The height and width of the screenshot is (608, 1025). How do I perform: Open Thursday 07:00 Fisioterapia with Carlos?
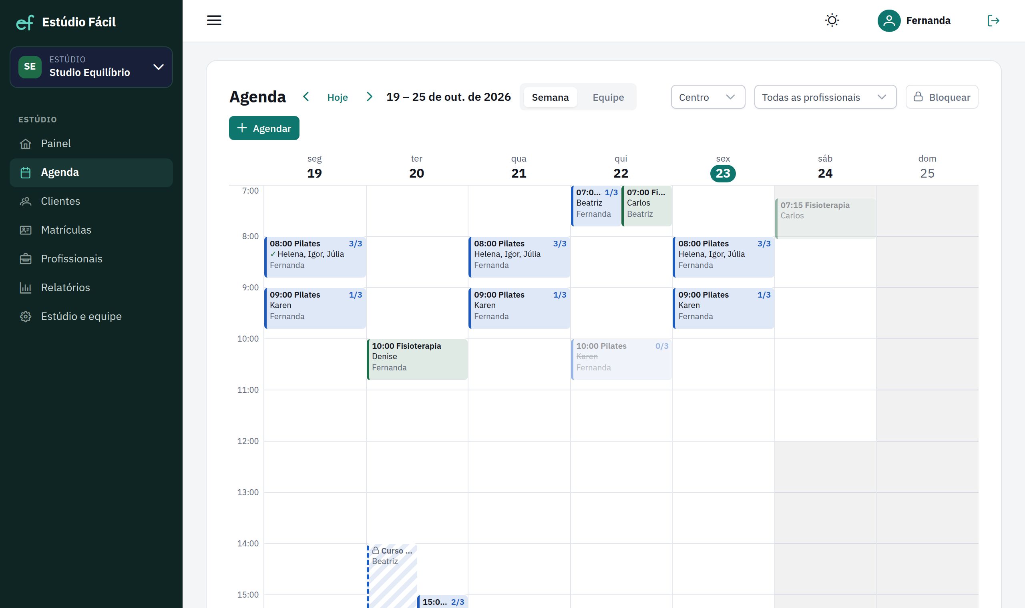pyautogui.click(x=647, y=206)
